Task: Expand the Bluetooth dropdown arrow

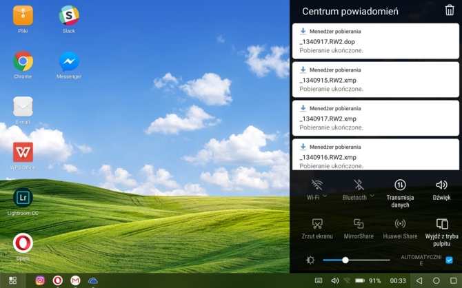Action: click(372, 196)
